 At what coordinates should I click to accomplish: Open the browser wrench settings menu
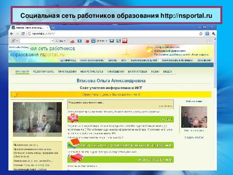click(x=214, y=34)
